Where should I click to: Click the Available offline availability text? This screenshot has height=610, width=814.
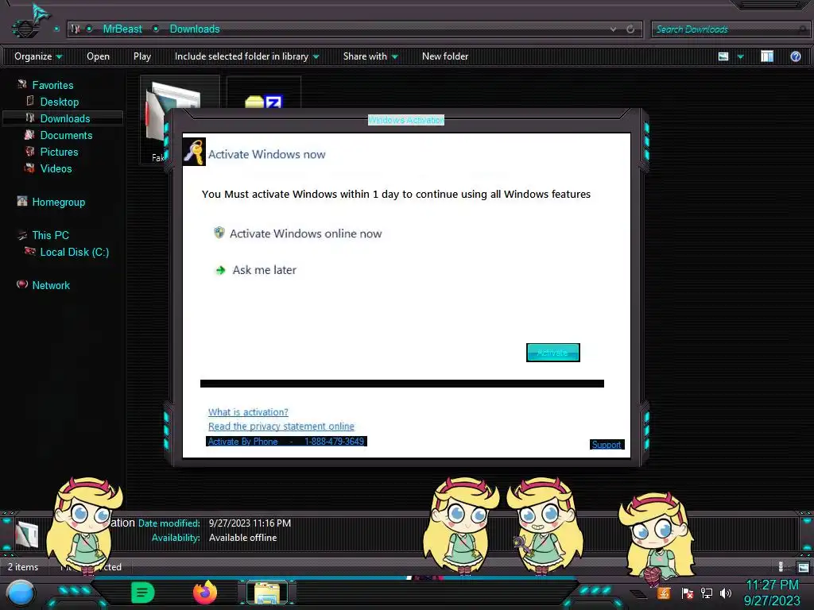tap(242, 538)
